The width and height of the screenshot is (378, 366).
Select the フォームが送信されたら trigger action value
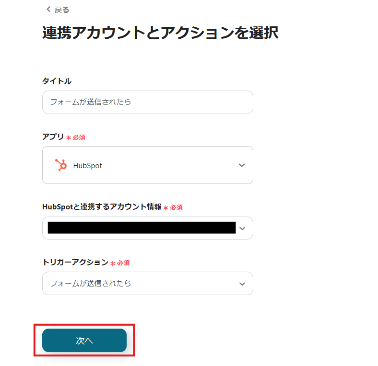[x=91, y=284]
